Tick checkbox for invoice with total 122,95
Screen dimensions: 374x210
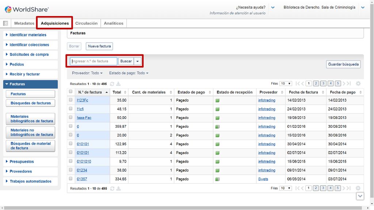point(70,144)
